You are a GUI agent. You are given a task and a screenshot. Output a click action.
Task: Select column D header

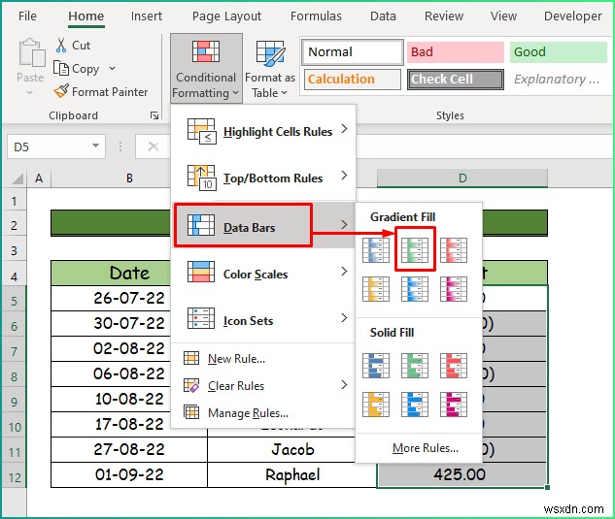[x=462, y=178]
